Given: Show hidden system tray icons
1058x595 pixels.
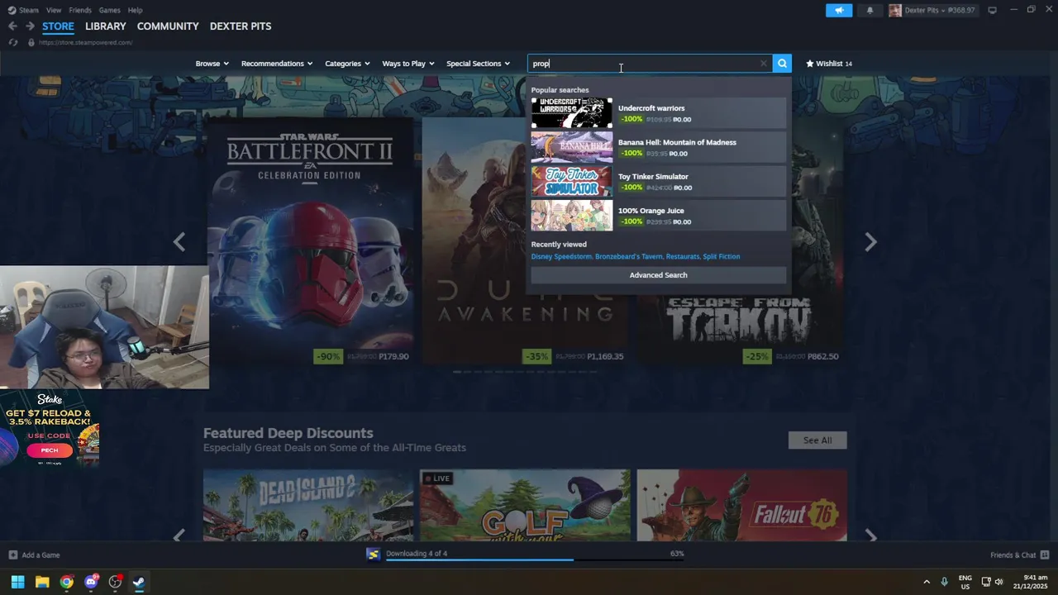Looking at the screenshot, I should pyautogui.click(x=927, y=582).
